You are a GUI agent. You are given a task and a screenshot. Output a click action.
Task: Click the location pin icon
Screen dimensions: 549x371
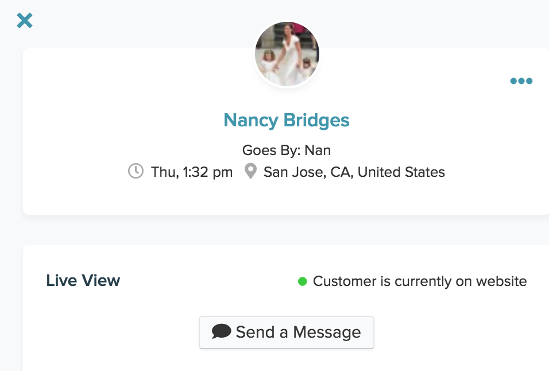point(250,171)
